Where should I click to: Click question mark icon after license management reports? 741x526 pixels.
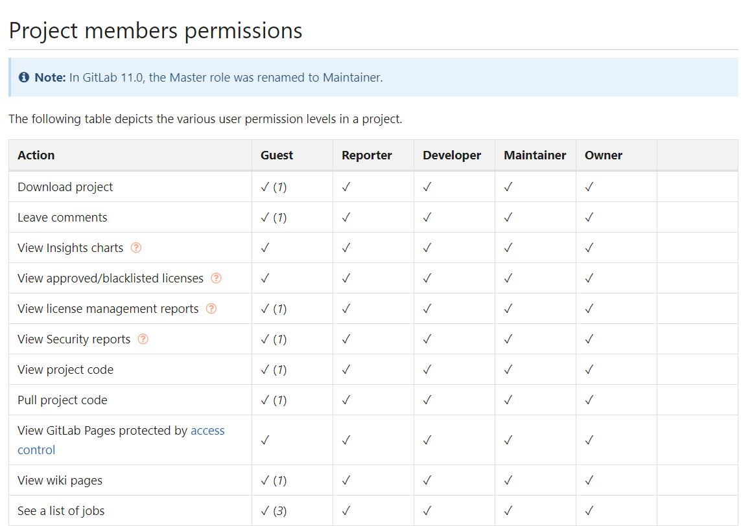coord(211,308)
